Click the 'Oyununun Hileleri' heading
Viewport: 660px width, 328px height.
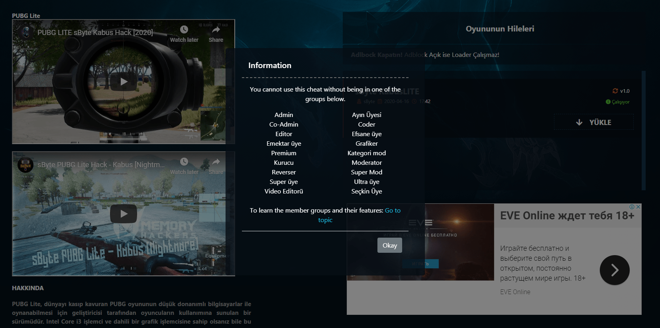click(x=500, y=29)
